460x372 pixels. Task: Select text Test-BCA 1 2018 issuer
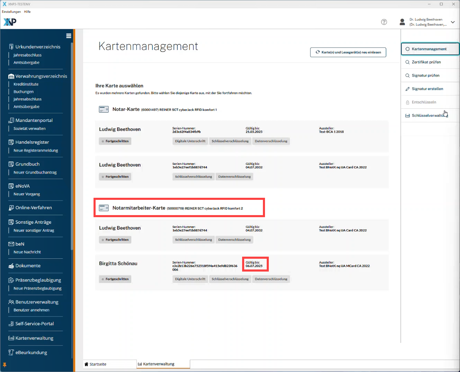click(331, 132)
